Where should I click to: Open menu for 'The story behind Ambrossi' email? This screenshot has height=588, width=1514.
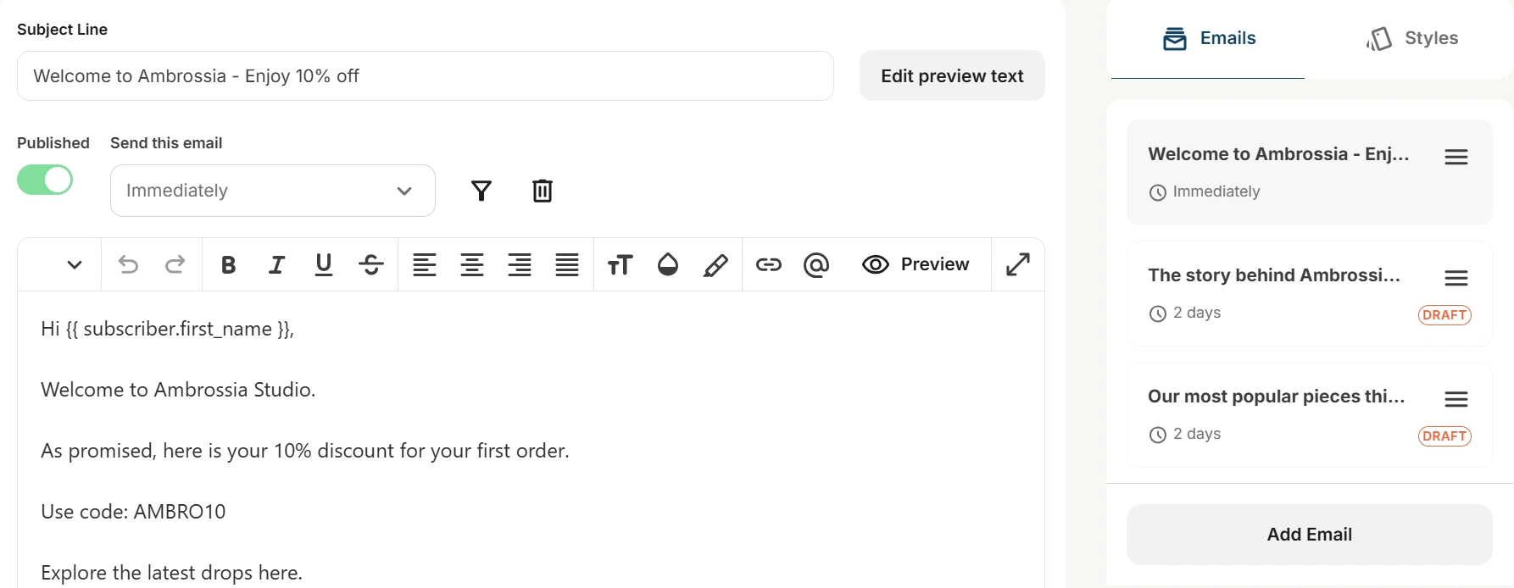(1456, 278)
